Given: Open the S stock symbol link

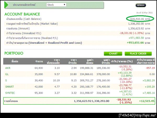Looking at the screenshot, I should (6, 80).
